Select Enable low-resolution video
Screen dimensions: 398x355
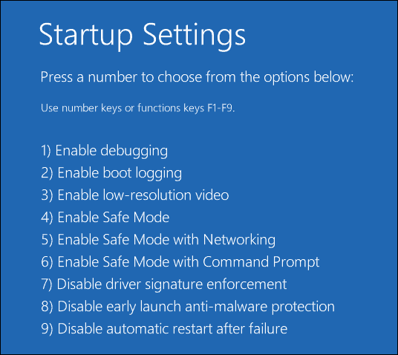135,195
